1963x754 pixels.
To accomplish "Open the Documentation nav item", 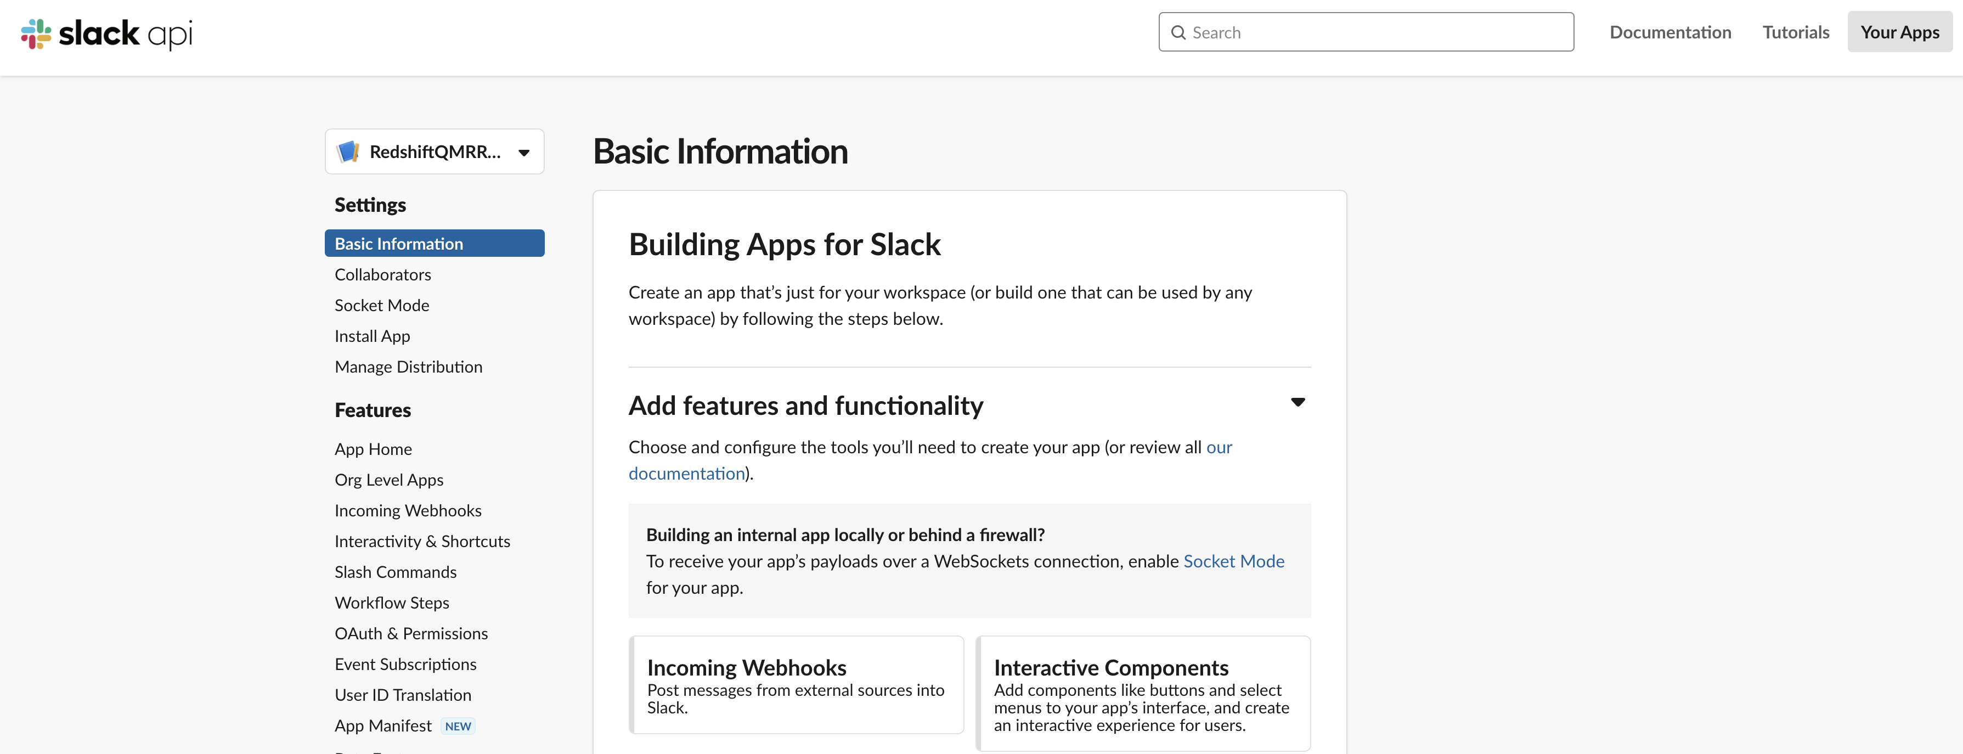I will 1669,32.
